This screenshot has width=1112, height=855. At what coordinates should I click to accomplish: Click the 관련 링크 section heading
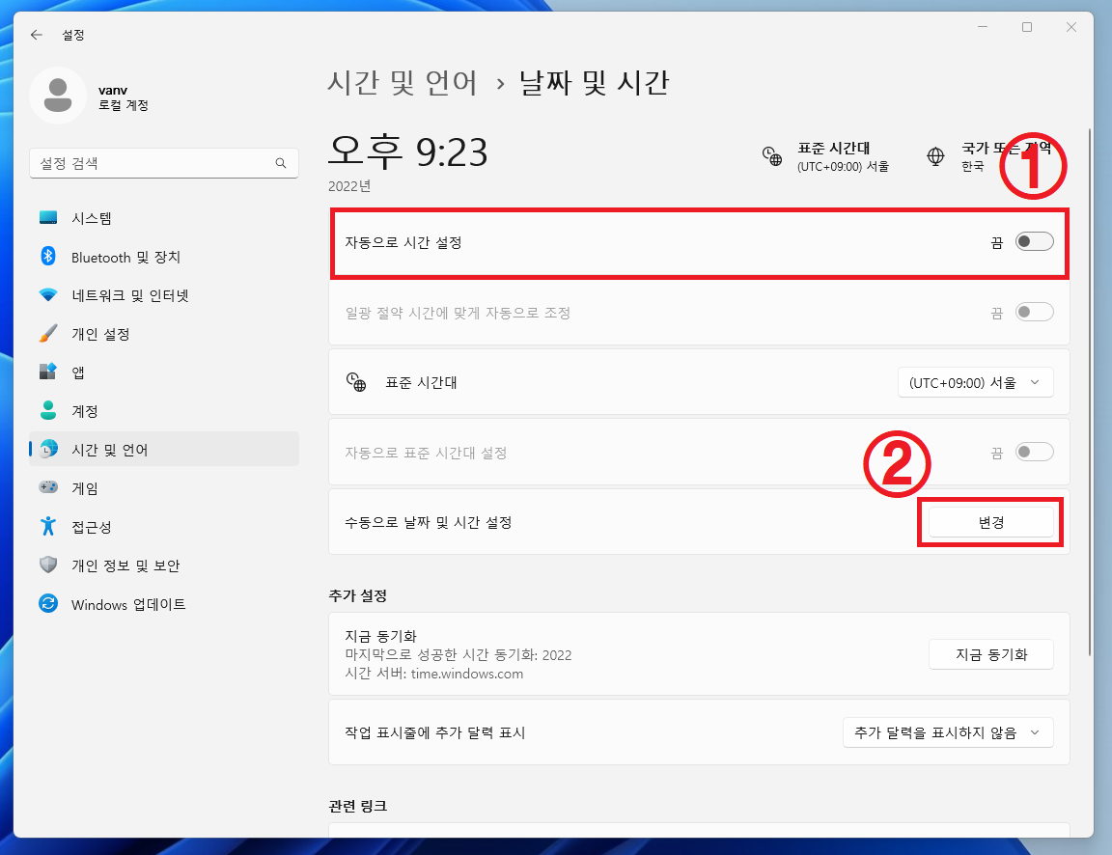pyautogui.click(x=357, y=806)
